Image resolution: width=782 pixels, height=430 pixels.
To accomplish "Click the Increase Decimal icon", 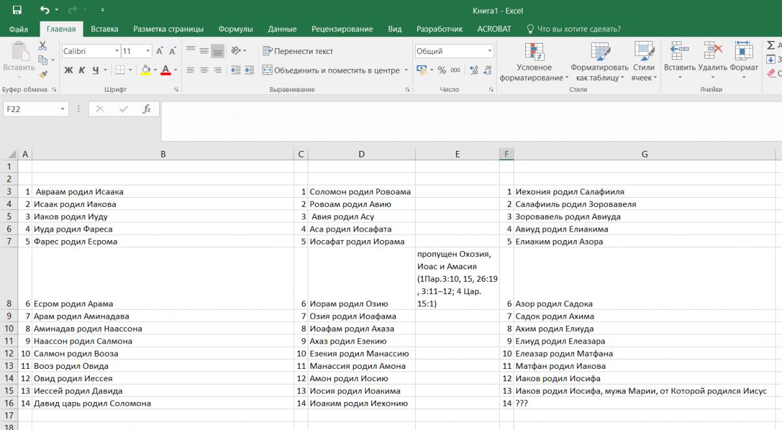I will click(x=473, y=70).
